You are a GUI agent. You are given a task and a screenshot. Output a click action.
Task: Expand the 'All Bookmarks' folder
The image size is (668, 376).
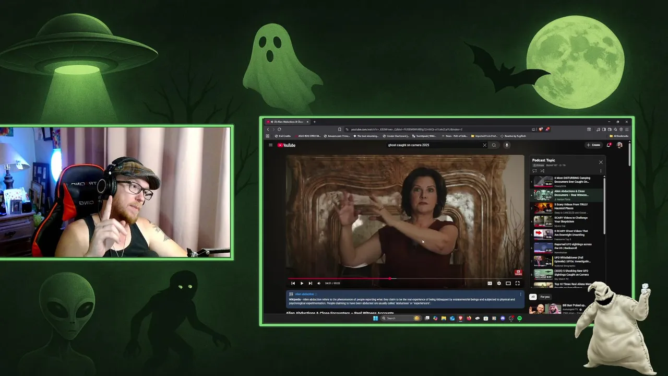pyautogui.click(x=619, y=136)
